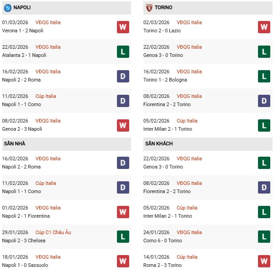273x271 pixels.
Task: Open VĐQG Italia link dated 01/03/2026
Action: pyautogui.click(x=49, y=22)
